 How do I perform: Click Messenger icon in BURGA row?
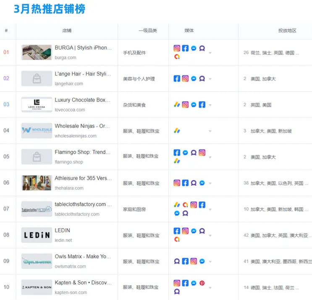pos(194,48)
